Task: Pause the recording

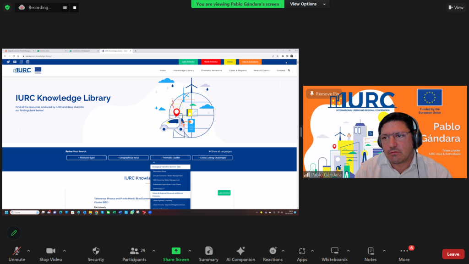Action: tap(65, 7)
